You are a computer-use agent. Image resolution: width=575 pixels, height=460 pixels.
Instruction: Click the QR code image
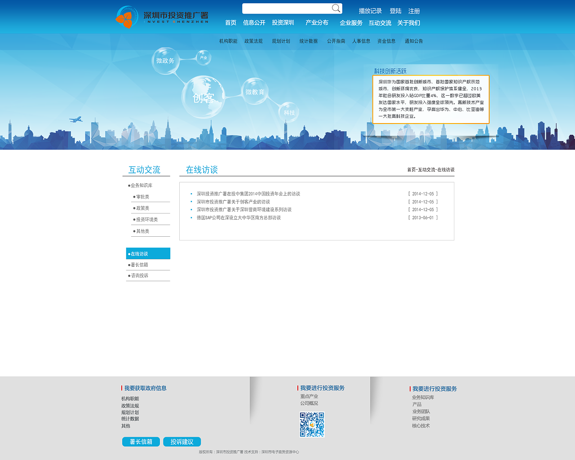(x=312, y=425)
